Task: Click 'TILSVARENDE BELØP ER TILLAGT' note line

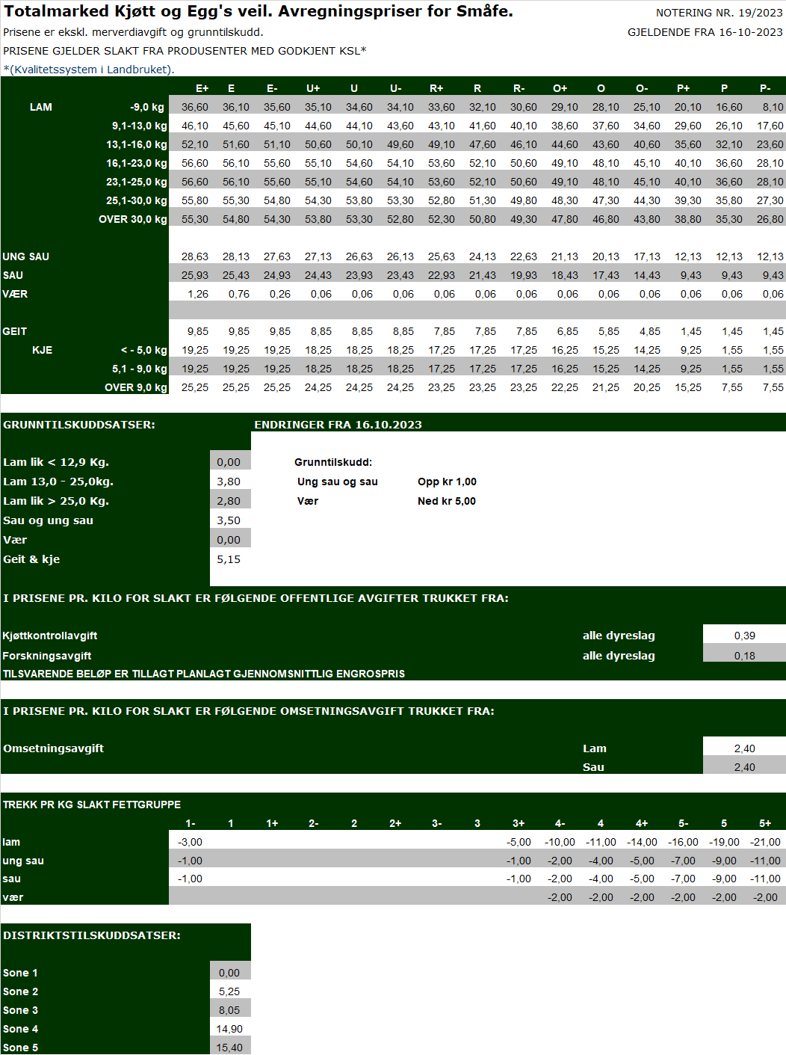Action: tap(204, 674)
